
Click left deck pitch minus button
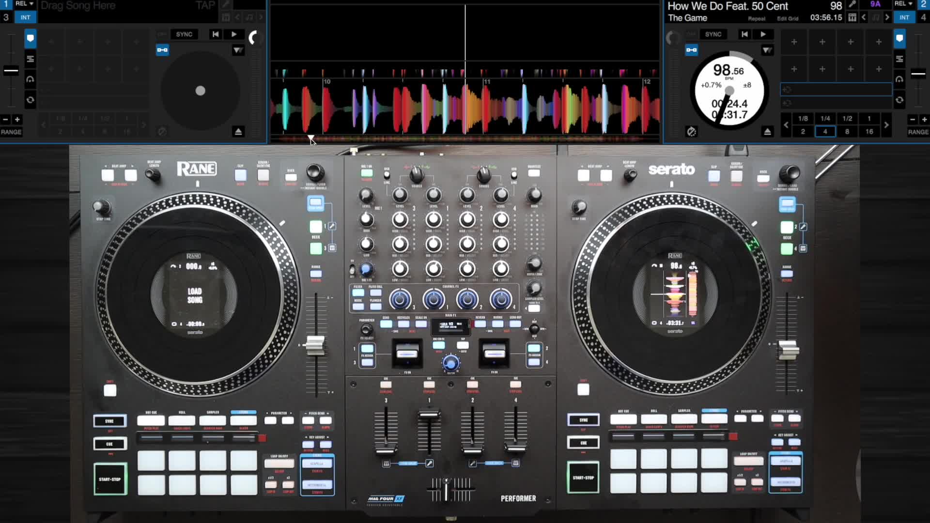(x=5, y=120)
